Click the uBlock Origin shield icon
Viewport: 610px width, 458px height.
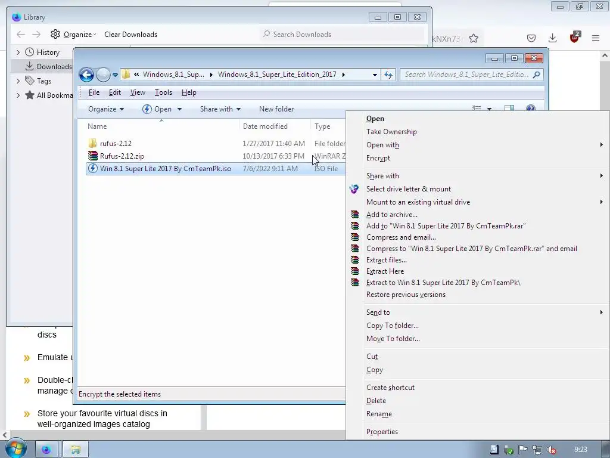pyautogui.click(x=574, y=38)
